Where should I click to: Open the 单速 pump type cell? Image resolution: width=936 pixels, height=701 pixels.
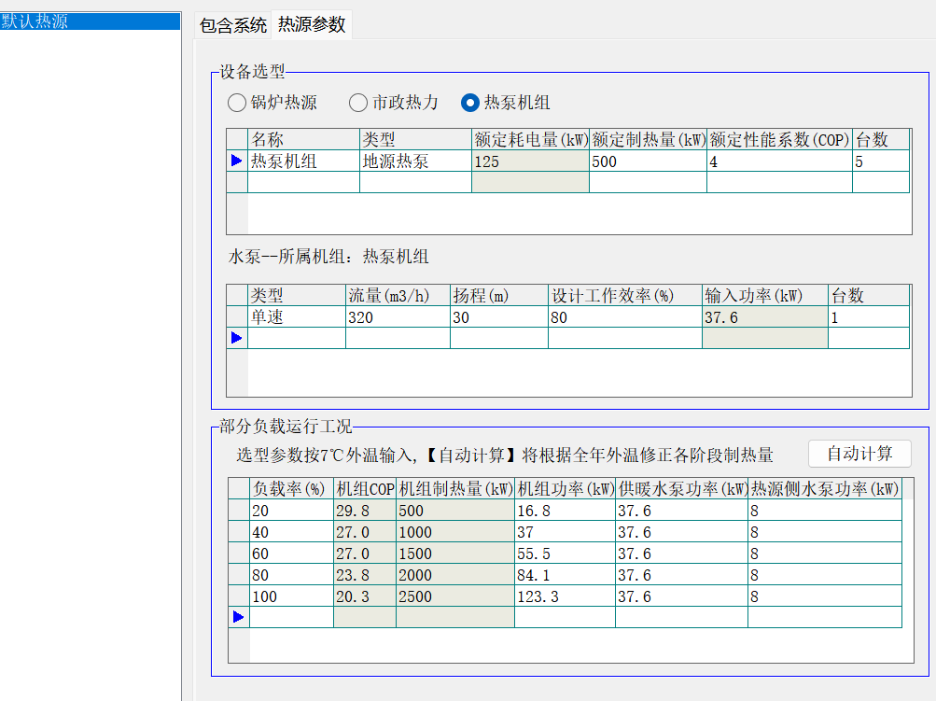click(296, 317)
